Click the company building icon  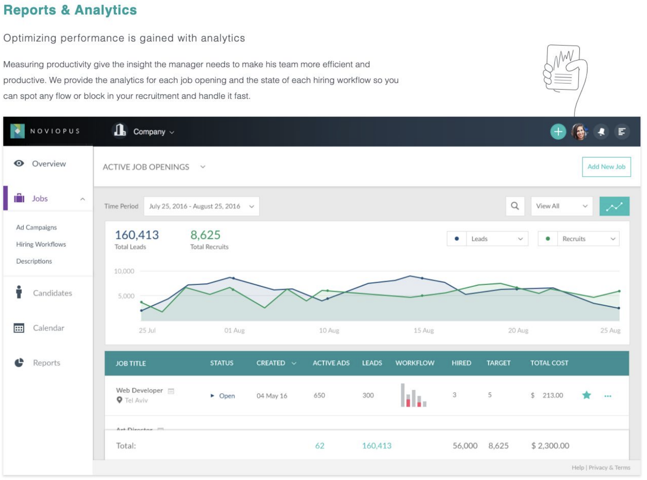coord(120,130)
